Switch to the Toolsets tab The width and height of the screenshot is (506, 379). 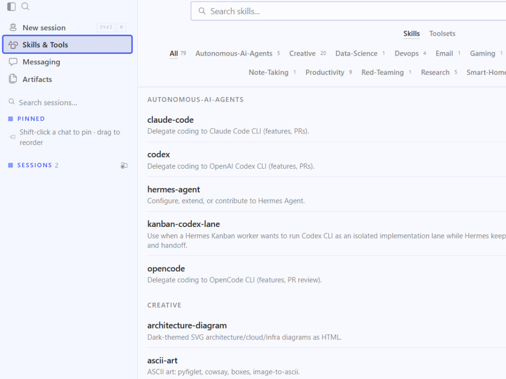pos(442,33)
